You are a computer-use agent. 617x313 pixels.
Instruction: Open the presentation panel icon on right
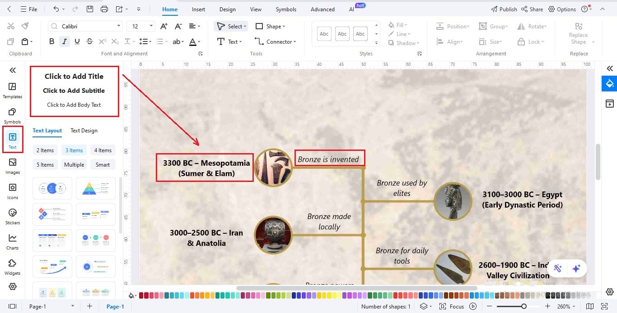[x=609, y=104]
